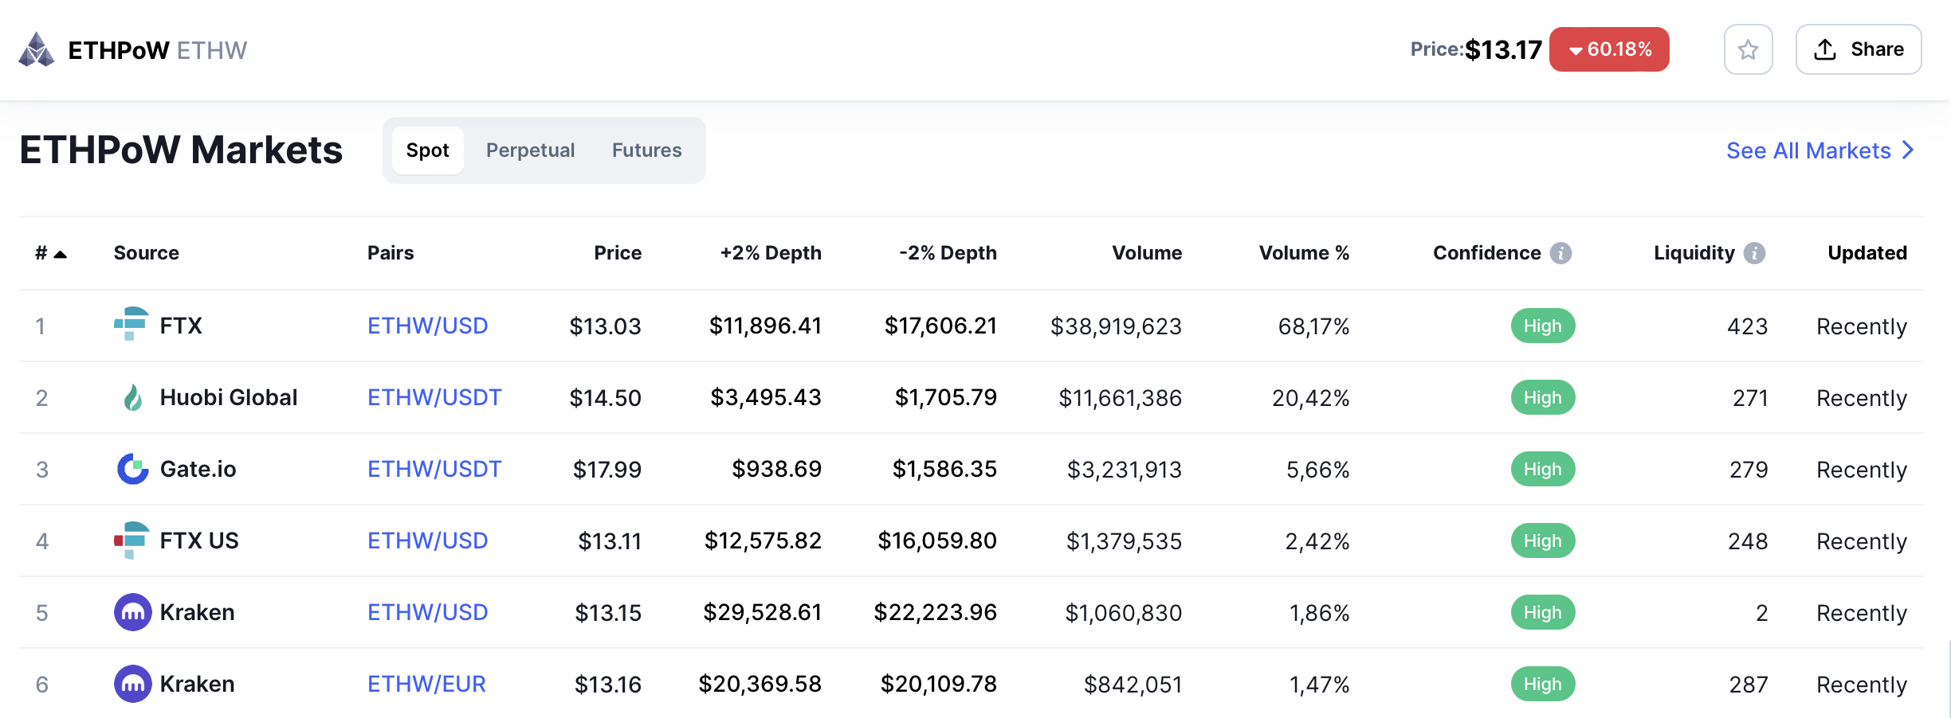Sort markets by the Price column header
This screenshot has width=1951, height=718.
[x=617, y=253]
